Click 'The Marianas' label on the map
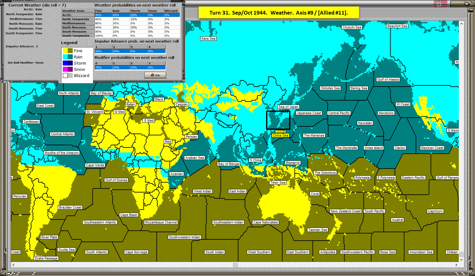The width and height of the screenshot is (475, 276). pyautogui.click(x=314, y=135)
